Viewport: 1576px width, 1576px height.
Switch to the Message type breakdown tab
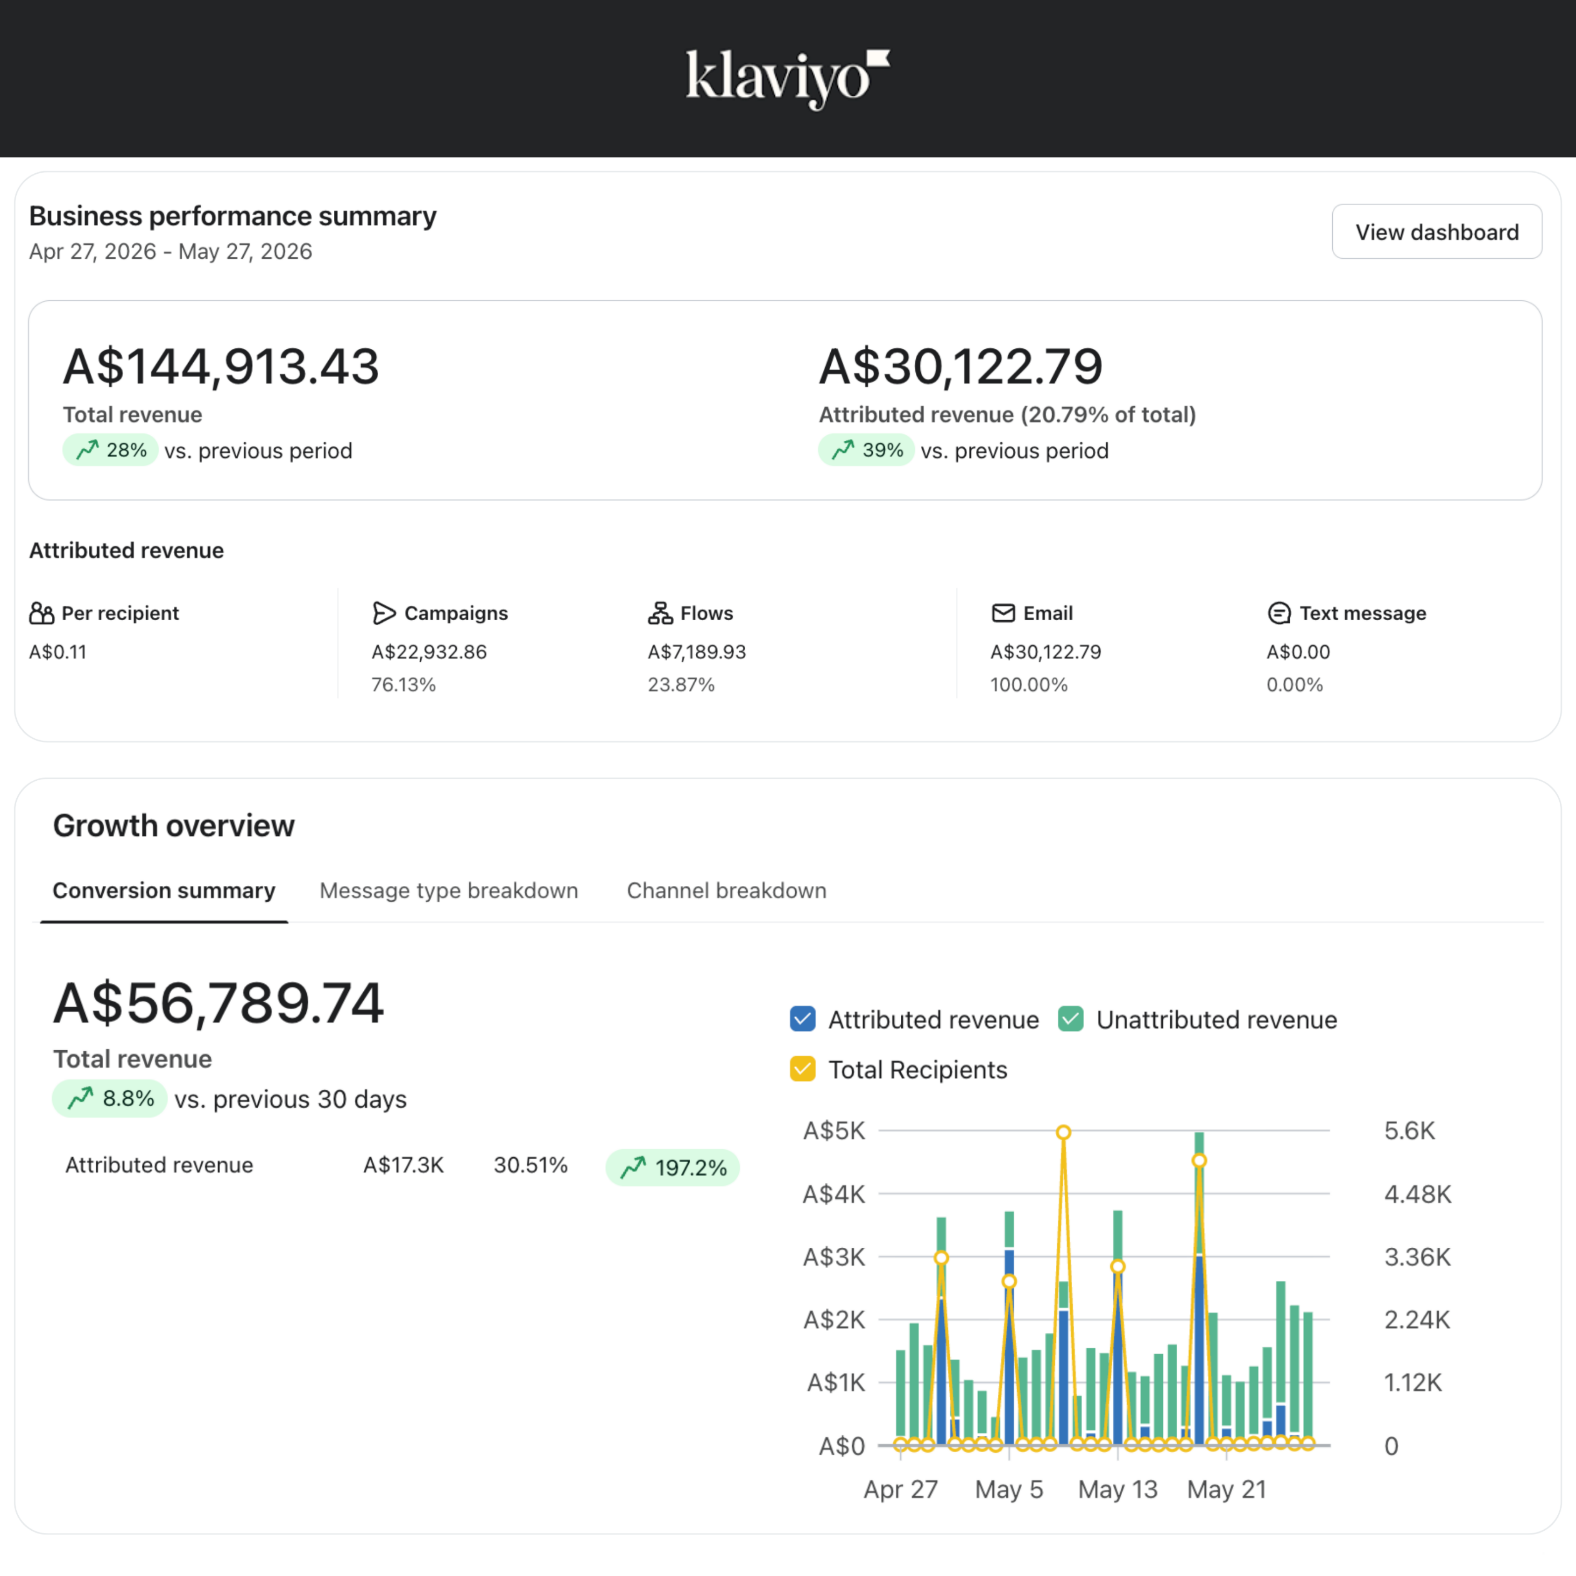coord(449,891)
